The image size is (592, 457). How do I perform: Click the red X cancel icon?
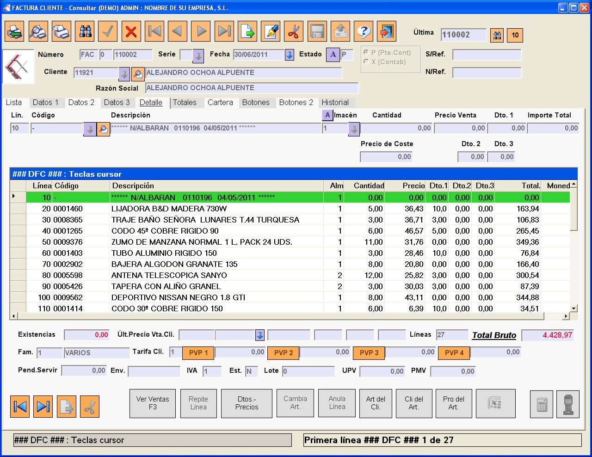tap(131, 31)
